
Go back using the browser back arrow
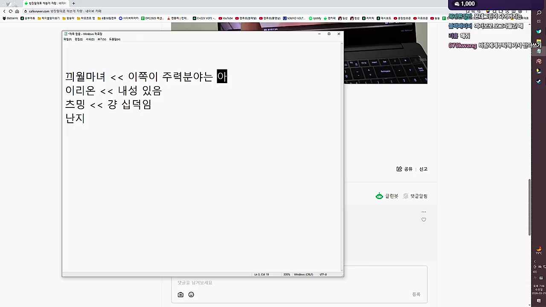(4, 11)
